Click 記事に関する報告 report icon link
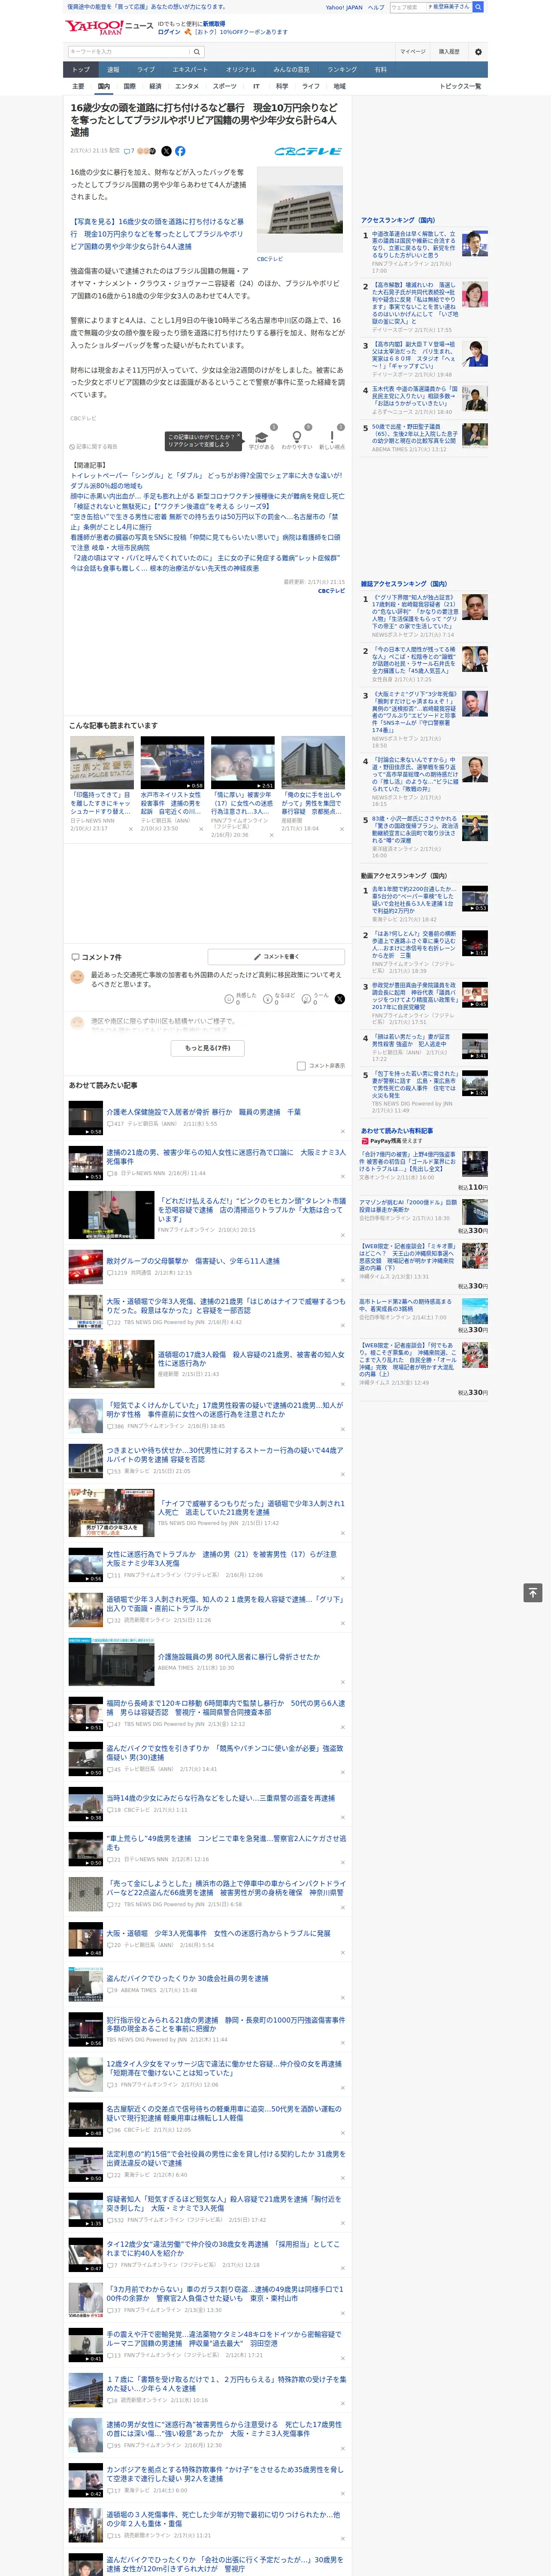This screenshot has height=2576, width=551. point(93,446)
